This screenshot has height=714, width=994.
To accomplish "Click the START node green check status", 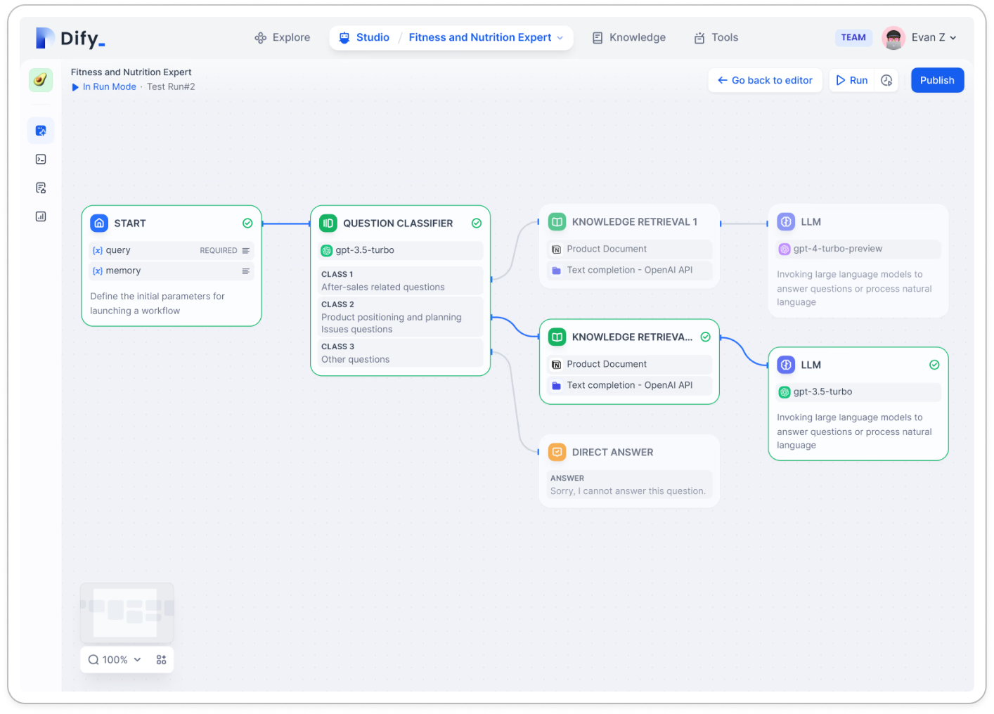I will [247, 223].
